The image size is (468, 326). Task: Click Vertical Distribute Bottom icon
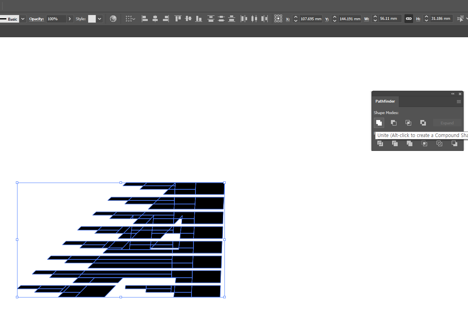[232, 19]
